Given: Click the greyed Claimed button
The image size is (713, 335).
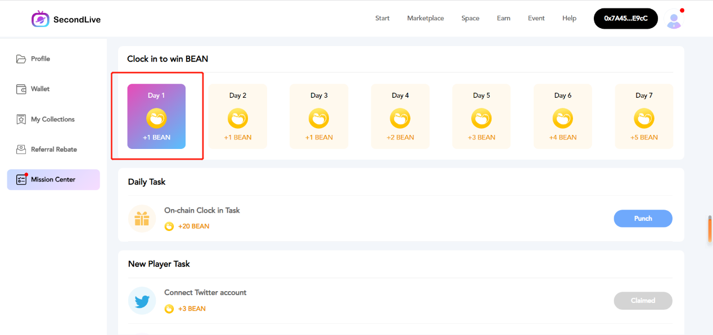Looking at the screenshot, I should [x=643, y=301].
